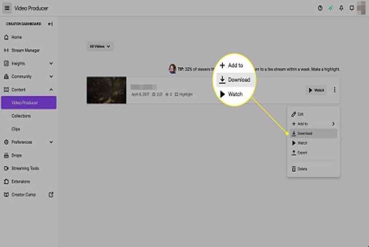Open the hamburger menu icon
Screen dimensions: 369x247
(7, 8)
